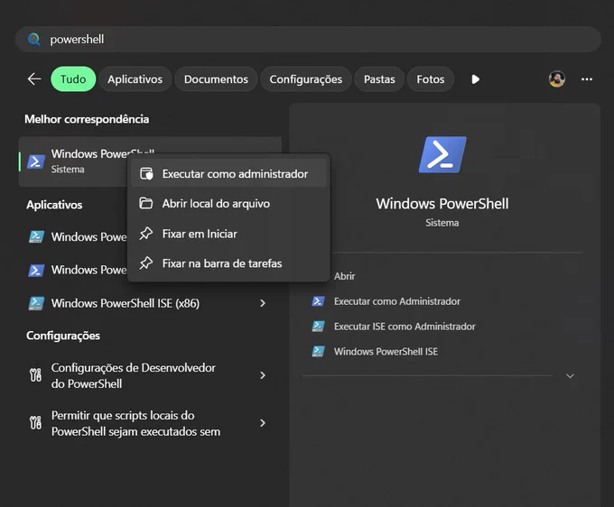Expand Permitir que scripts locais chevron
This screenshot has width=614, height=507.
pyautogui.click(x=263, y=423)
